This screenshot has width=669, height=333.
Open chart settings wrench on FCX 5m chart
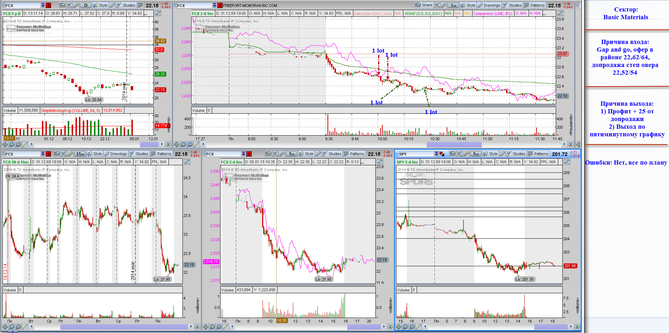click(x=282, y=154)
